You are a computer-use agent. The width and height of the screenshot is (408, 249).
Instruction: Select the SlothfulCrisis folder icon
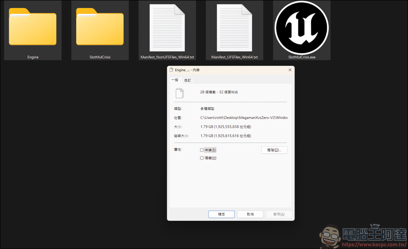pos(100,27)
